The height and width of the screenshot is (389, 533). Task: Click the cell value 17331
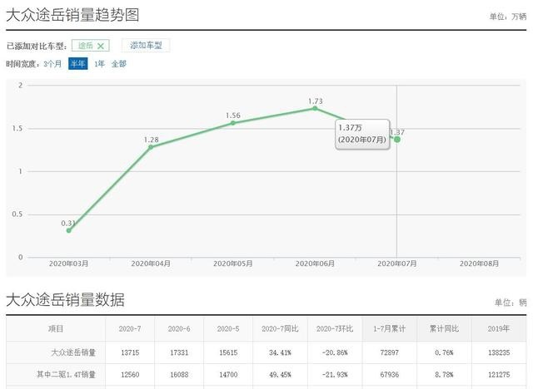(x=179, y=352)
